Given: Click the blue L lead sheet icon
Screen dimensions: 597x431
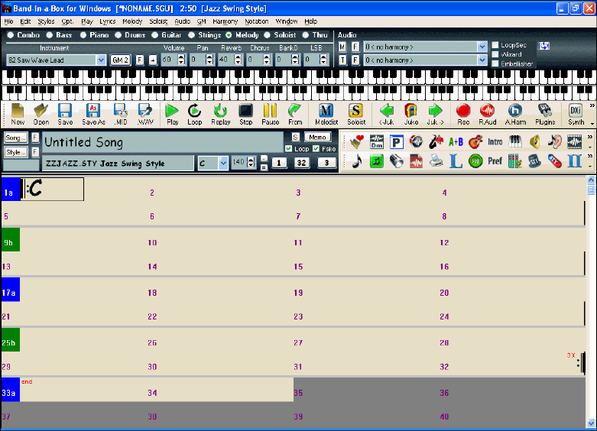Looking at the screenshot, I should pos(456,161).
